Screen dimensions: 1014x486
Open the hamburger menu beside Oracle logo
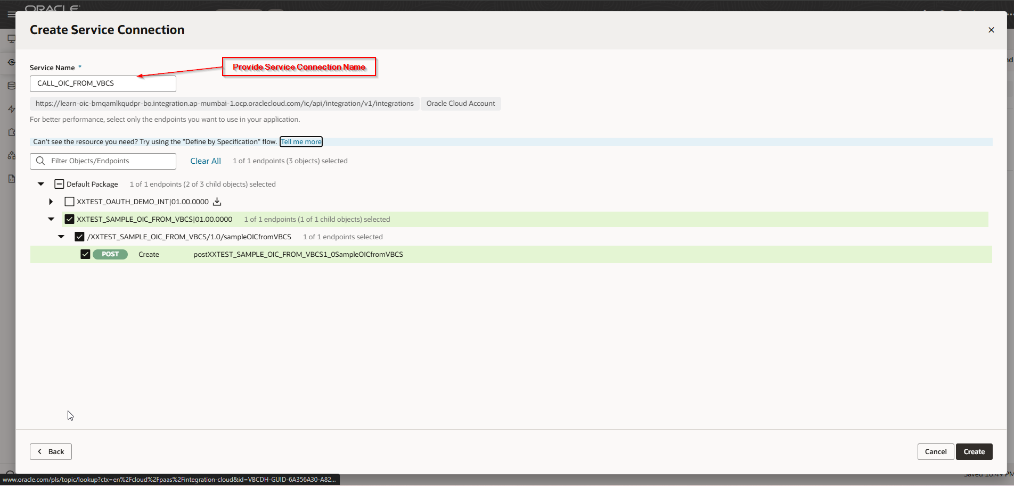[x=11, y=14]
